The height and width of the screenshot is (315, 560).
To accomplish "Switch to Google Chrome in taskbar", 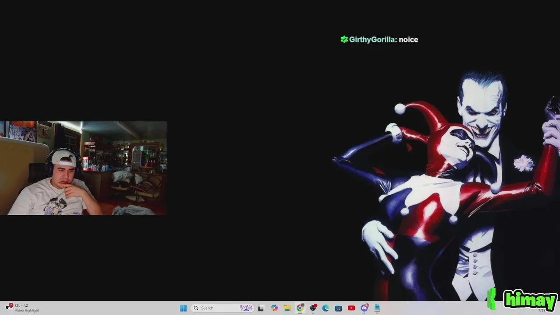I will tap(300, 308).
